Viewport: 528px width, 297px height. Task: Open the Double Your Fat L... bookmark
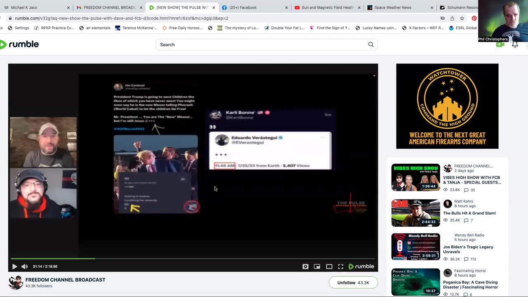284,28
